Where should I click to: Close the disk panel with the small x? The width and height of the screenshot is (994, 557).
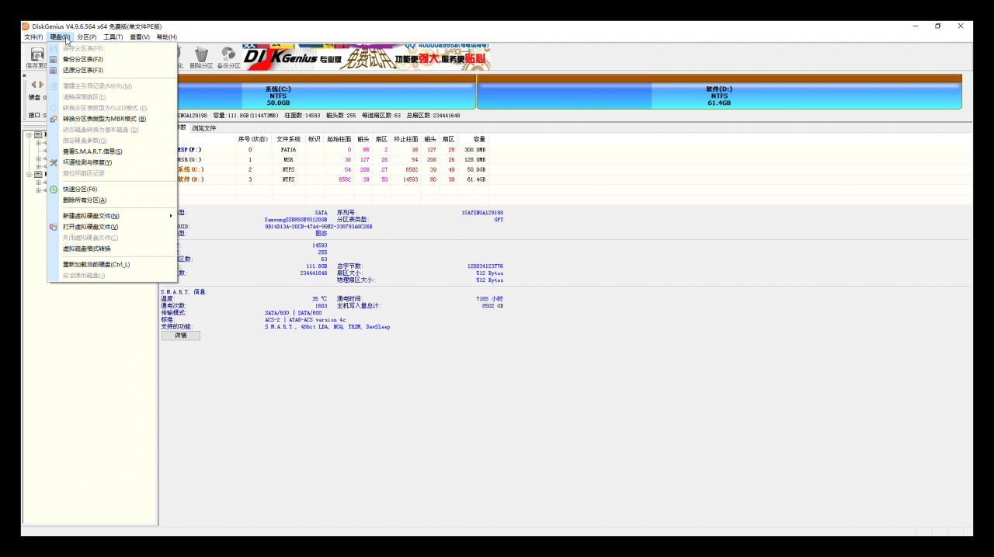pos(24,75)
